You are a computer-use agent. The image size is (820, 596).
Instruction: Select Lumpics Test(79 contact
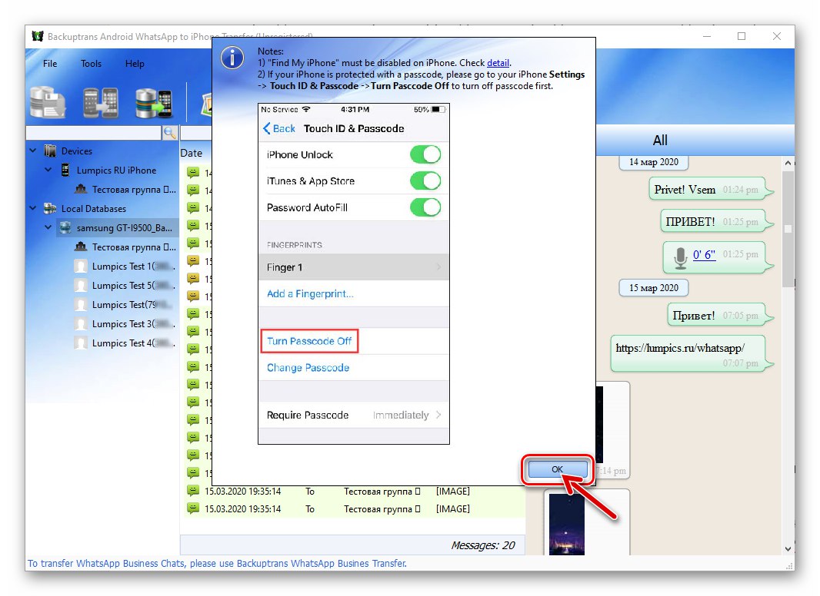click(x=133, y=305)
